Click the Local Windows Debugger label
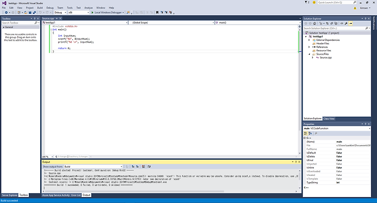Screen dimensions: 377x203 coord(108,13)
